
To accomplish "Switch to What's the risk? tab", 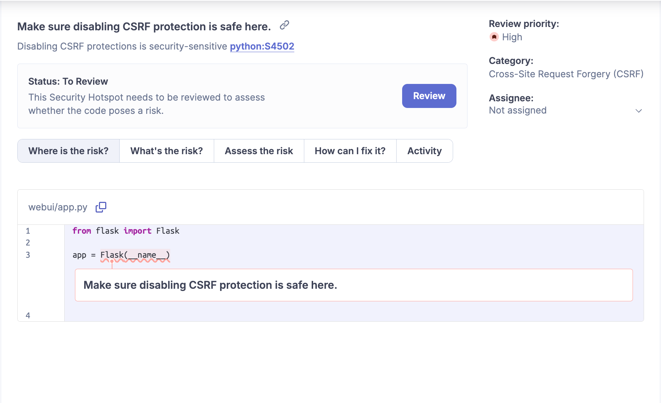I will click(x=167, y=151).
